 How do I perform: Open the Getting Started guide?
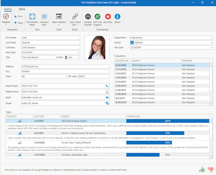click(88, 17)
